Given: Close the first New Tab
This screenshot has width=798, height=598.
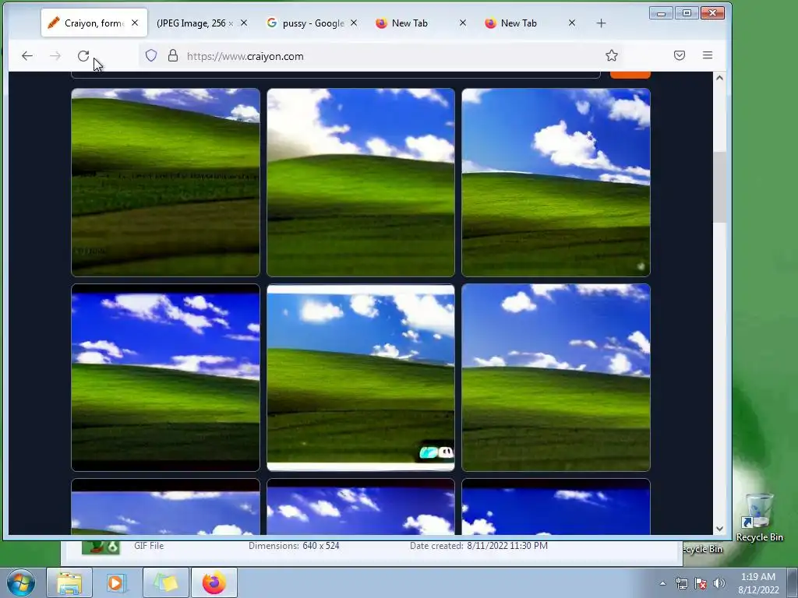Looking at the screenshot, I should pyautogui.click(x=463, y=23).
